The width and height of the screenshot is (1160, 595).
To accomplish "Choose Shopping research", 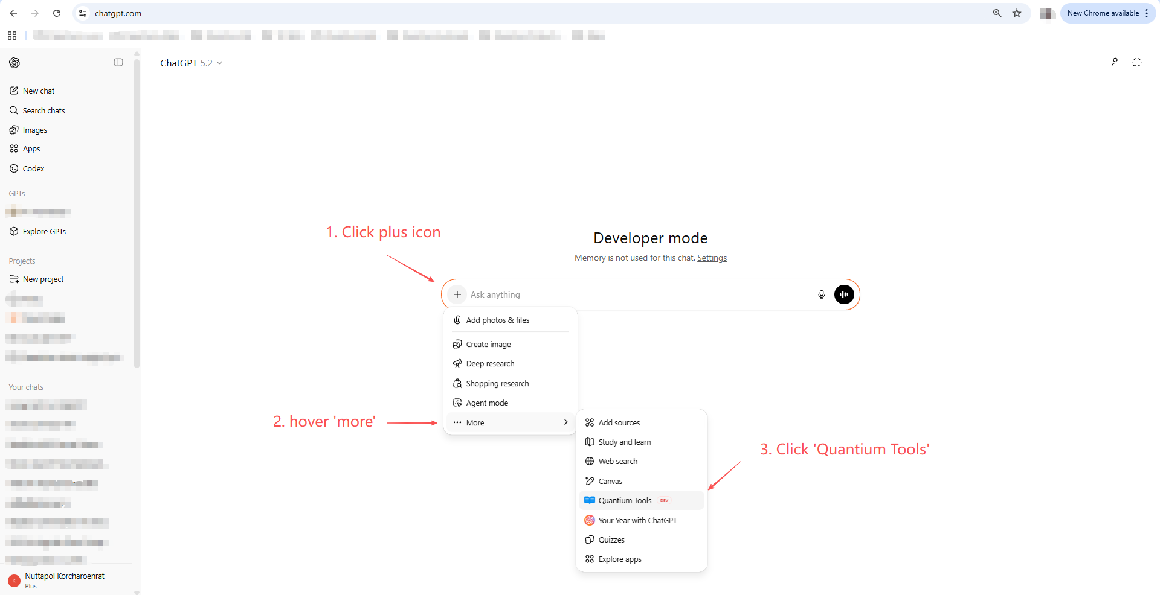I will 511,383.
